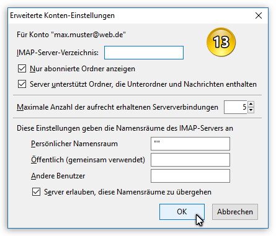Click the Abbrechen button

(x=235, y=212)
